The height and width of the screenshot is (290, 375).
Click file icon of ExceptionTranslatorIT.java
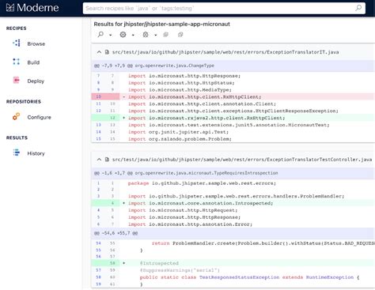point(107,52)
